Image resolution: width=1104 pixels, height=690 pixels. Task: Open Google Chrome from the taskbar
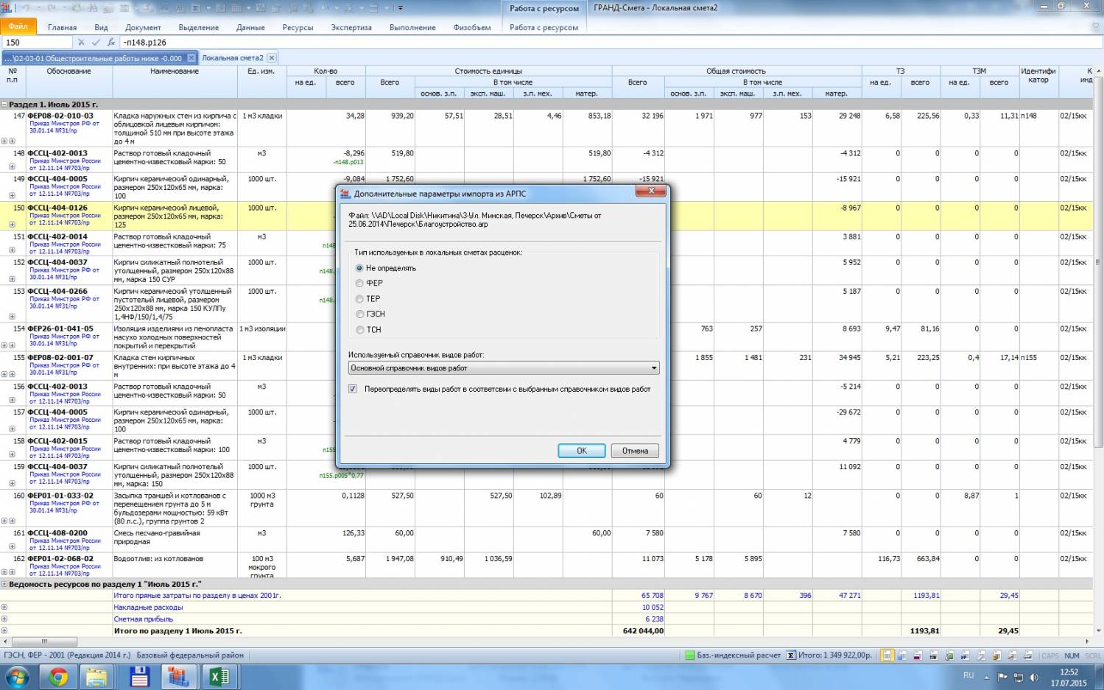point(58,677)
